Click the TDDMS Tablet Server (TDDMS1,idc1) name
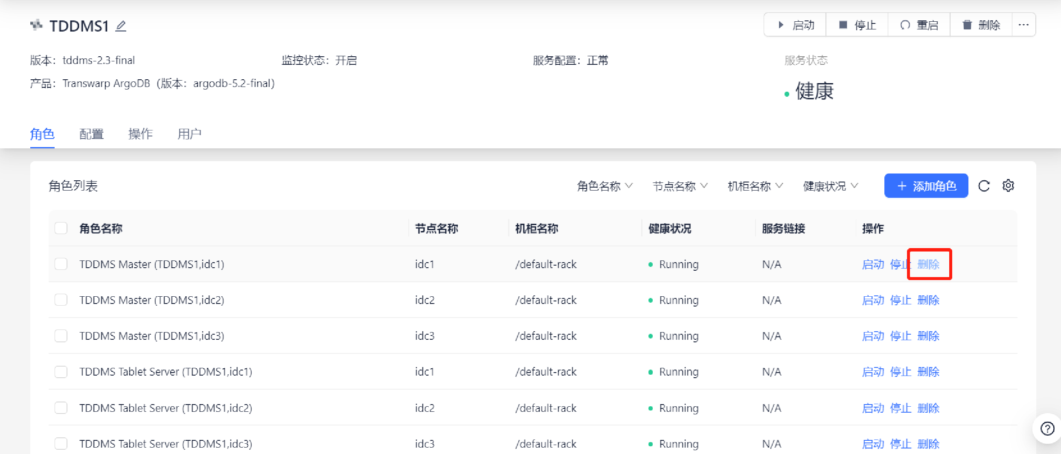The image size is (1061, 454). [166, 372]
